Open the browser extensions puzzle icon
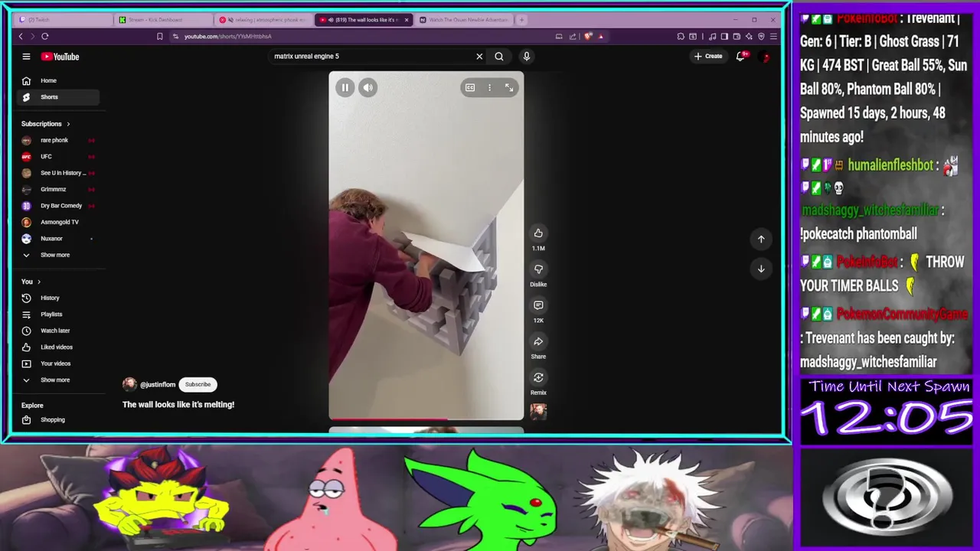Image resolution: width=980 pixels, height=551 pixels. (x=681, y=36)
